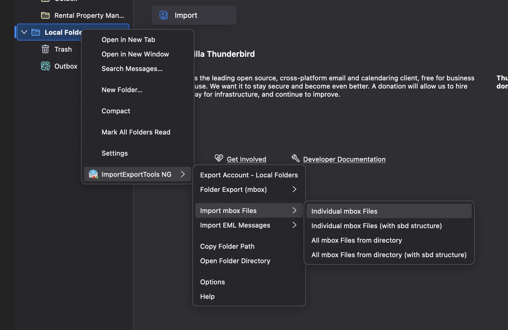Select Individual mbox Files (with sbd structure)

[x=389, y=226]
